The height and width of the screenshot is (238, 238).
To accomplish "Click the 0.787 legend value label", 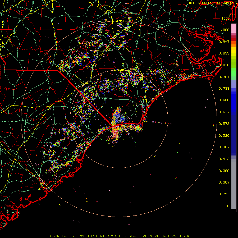I will click(x=224, y=77).
